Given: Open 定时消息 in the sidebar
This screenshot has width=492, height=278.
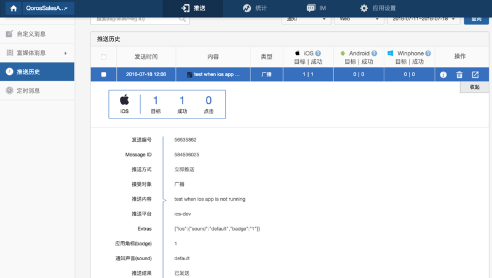Looking at the screenshot, I should click(x=37, y=91).
